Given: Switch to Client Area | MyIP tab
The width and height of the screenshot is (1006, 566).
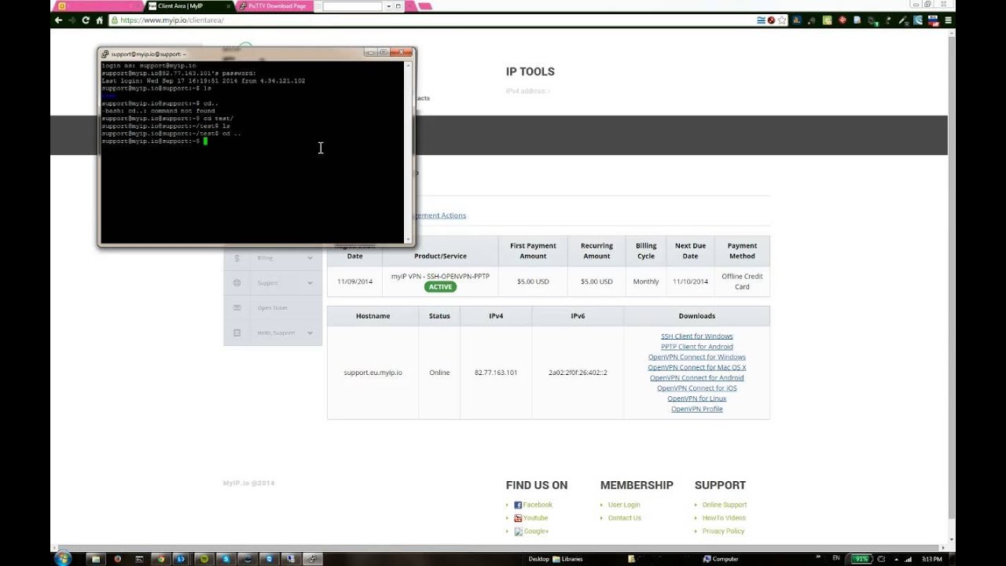Looking at the screenshot, I should click(x=189, y=6).
